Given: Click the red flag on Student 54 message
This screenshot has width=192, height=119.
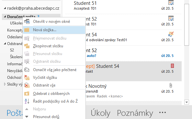Looking at the screenshot, I should point(172,66).
